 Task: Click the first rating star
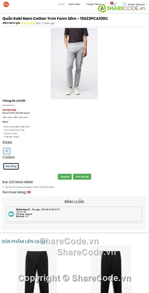[x=22, y=23]
